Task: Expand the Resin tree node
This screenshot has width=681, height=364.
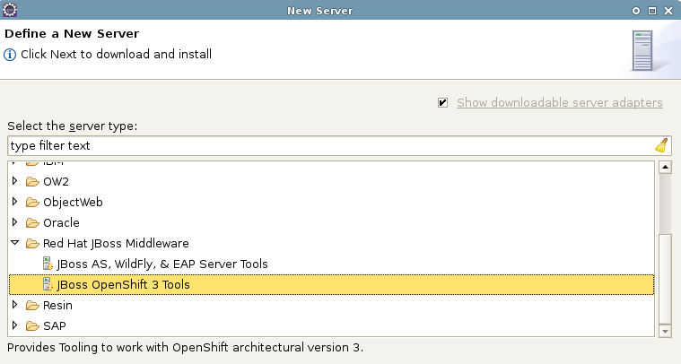Action: coord(14,306)
